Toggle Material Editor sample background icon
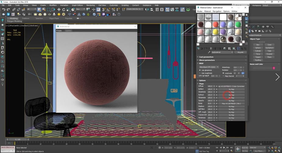The width and height of the screenshot is (282, 153). (247, 22)
